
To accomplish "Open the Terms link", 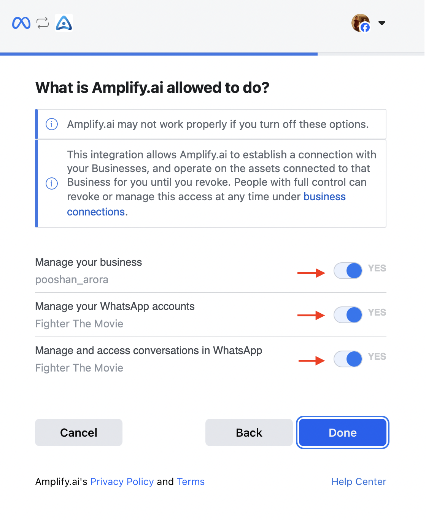I will pos(191,482).
